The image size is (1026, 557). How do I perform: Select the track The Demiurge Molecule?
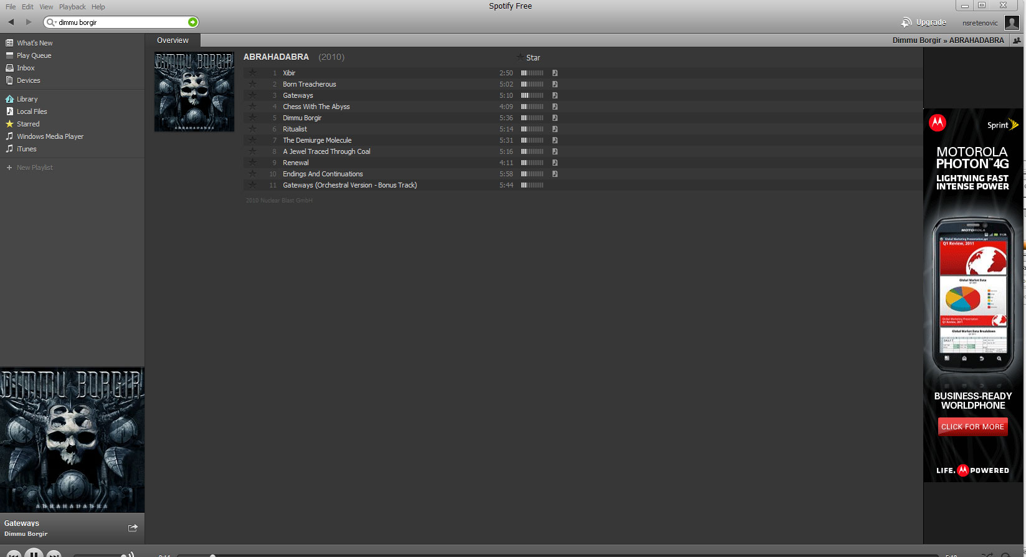pyautogui.click(x=317, y=140)
